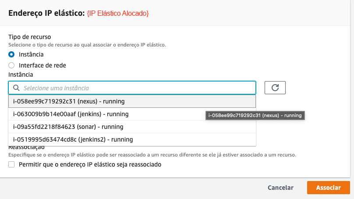Focus the "Selecione uma instância" search field
The height and width of the screenshot is (199, 354).
point(136,88)
